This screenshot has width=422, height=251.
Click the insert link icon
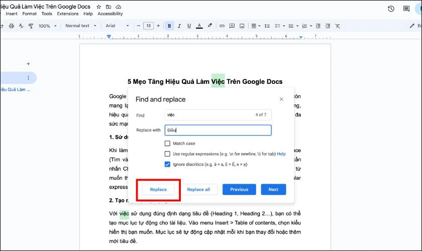222,26
